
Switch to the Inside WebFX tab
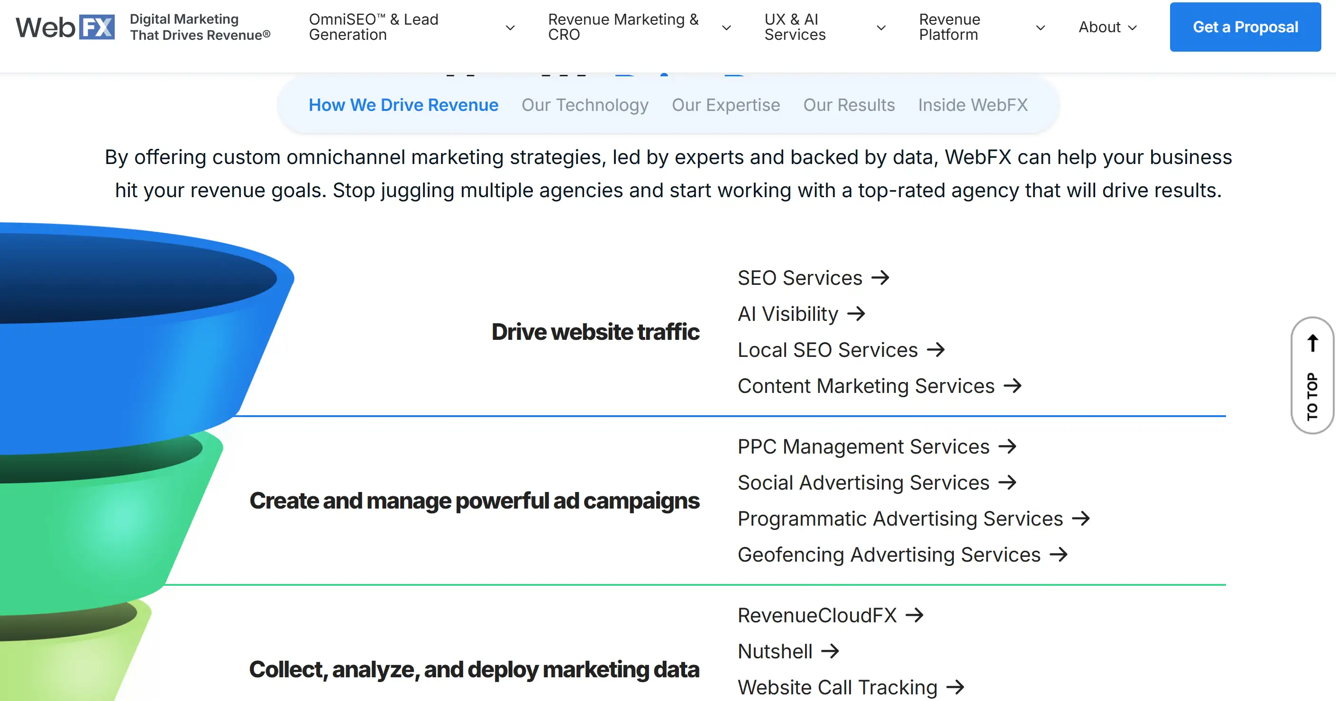[973, 105]
